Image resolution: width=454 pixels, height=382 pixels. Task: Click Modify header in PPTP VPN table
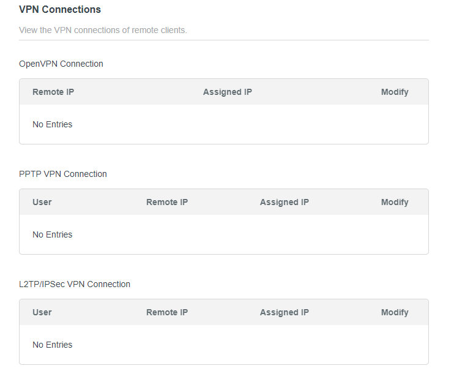[395, 202]
